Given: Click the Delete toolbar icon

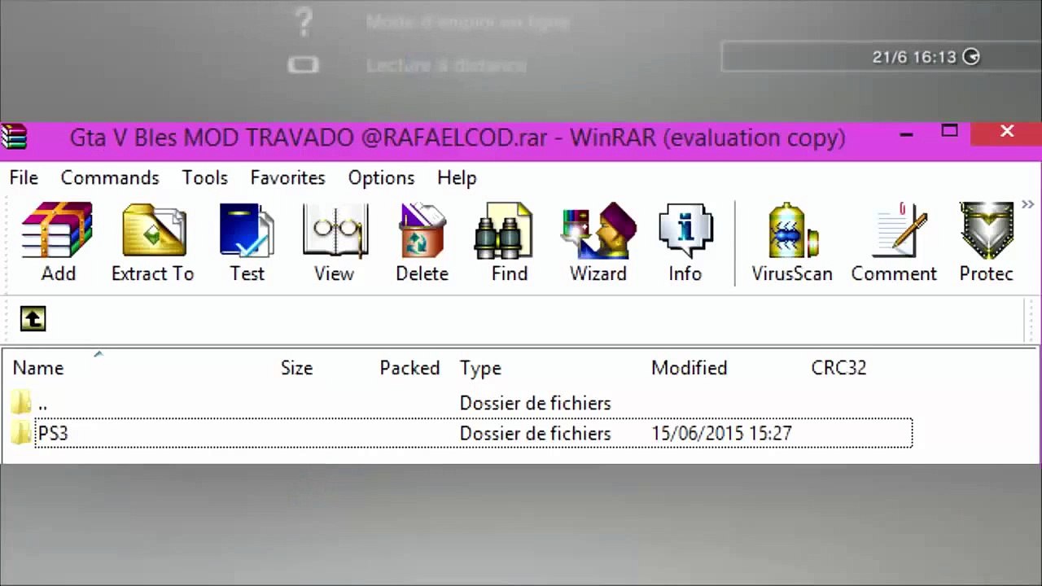Looking at the screenshot, I should click(422, 242).
